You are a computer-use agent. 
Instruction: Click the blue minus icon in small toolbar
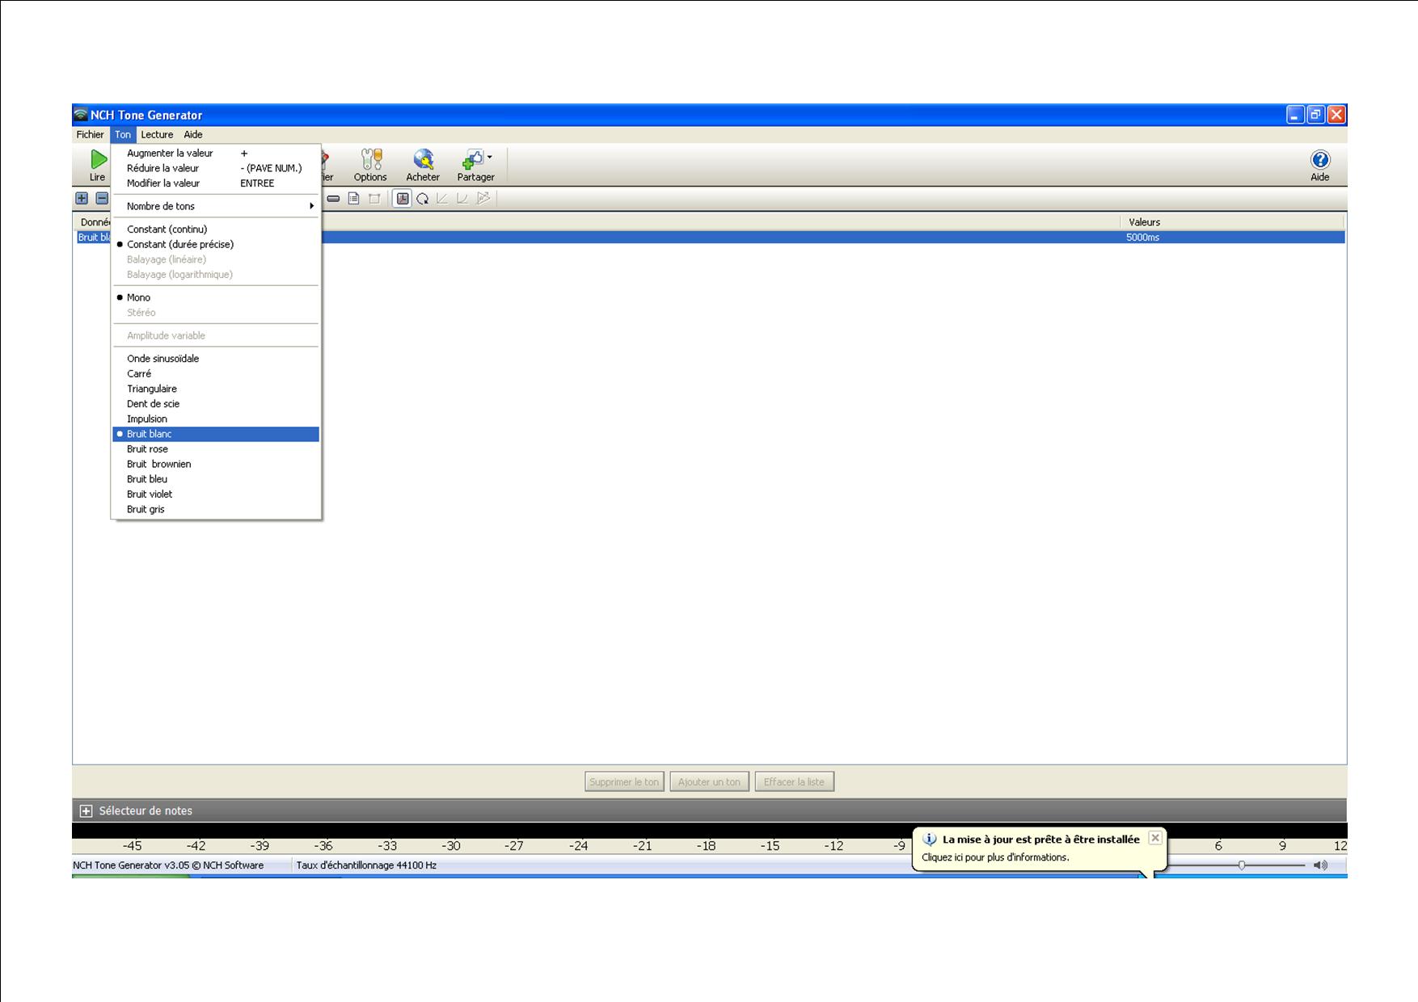tap(102, 198)
